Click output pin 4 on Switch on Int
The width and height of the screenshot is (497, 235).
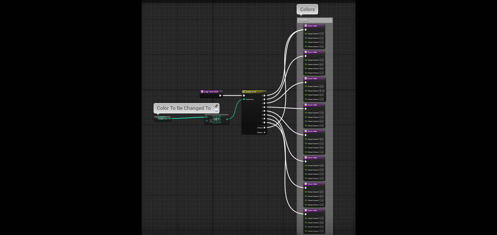click(264, 111)
